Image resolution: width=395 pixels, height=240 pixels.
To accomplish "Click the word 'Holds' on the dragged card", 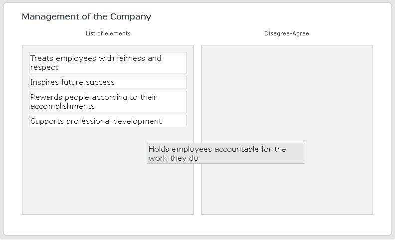I will (159, 149).
